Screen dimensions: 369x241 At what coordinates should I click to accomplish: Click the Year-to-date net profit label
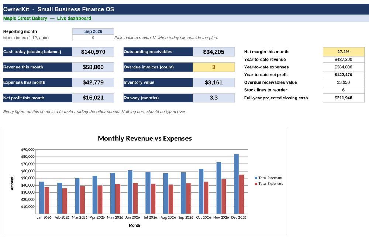coord(266,75)
